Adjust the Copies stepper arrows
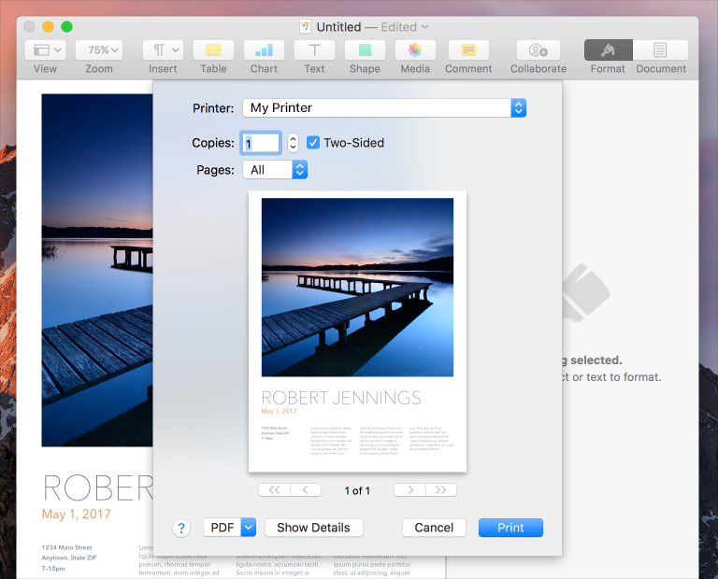Screen dimensions: 718x579 (x=293, y=143)
